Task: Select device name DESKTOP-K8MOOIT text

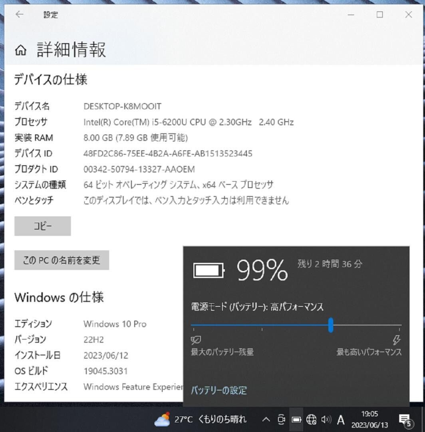Action: tap(122, 106)
